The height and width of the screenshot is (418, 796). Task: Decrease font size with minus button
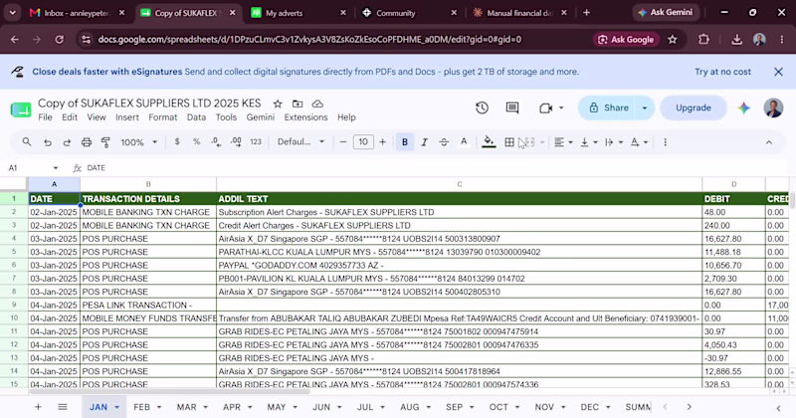(x=342, y=142)
